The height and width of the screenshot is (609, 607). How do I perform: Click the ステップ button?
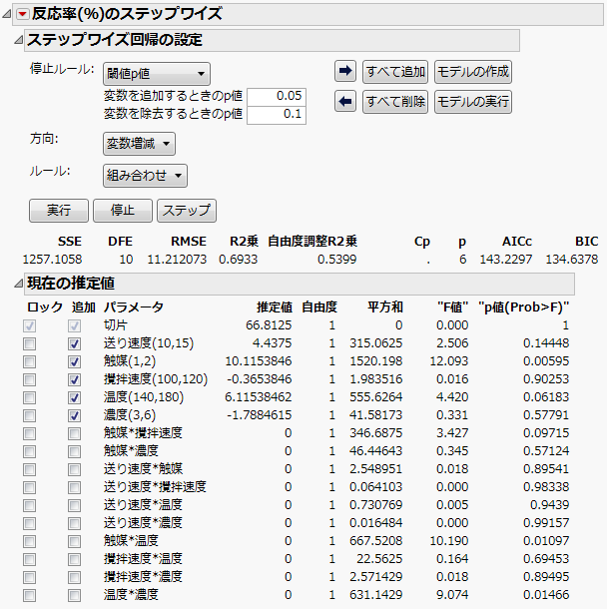pyautogui.click(x=187, y=211)
